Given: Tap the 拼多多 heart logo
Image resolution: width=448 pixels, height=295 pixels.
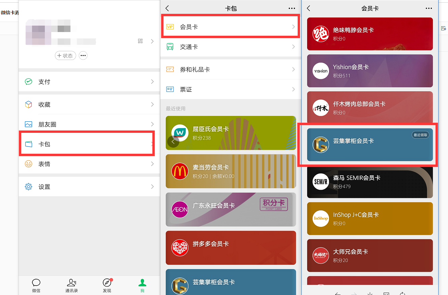Looking at the screenshot, I should pos(180,248).
